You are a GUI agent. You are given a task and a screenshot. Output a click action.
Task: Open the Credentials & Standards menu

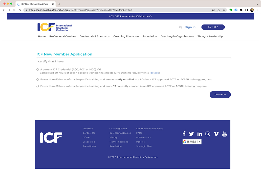coord(95,36)
